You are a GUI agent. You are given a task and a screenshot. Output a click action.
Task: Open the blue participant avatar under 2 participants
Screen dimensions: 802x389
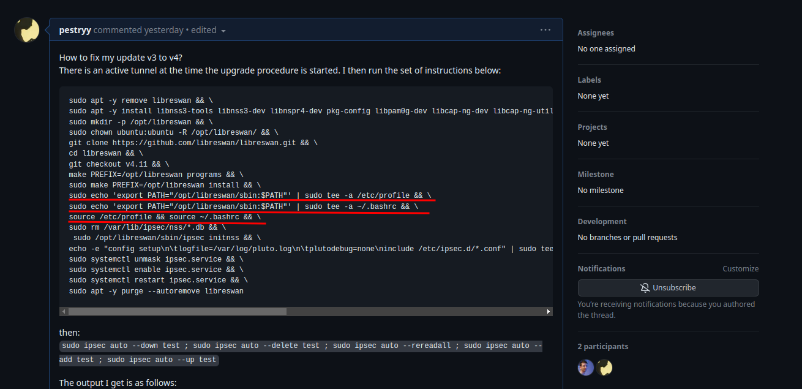click(585, 367)
